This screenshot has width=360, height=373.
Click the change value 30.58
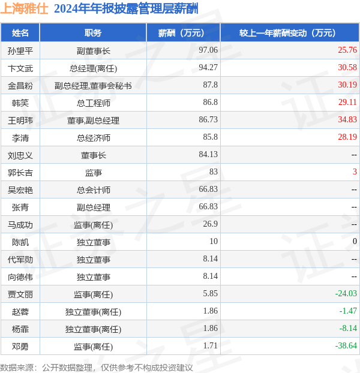[347, 67]
